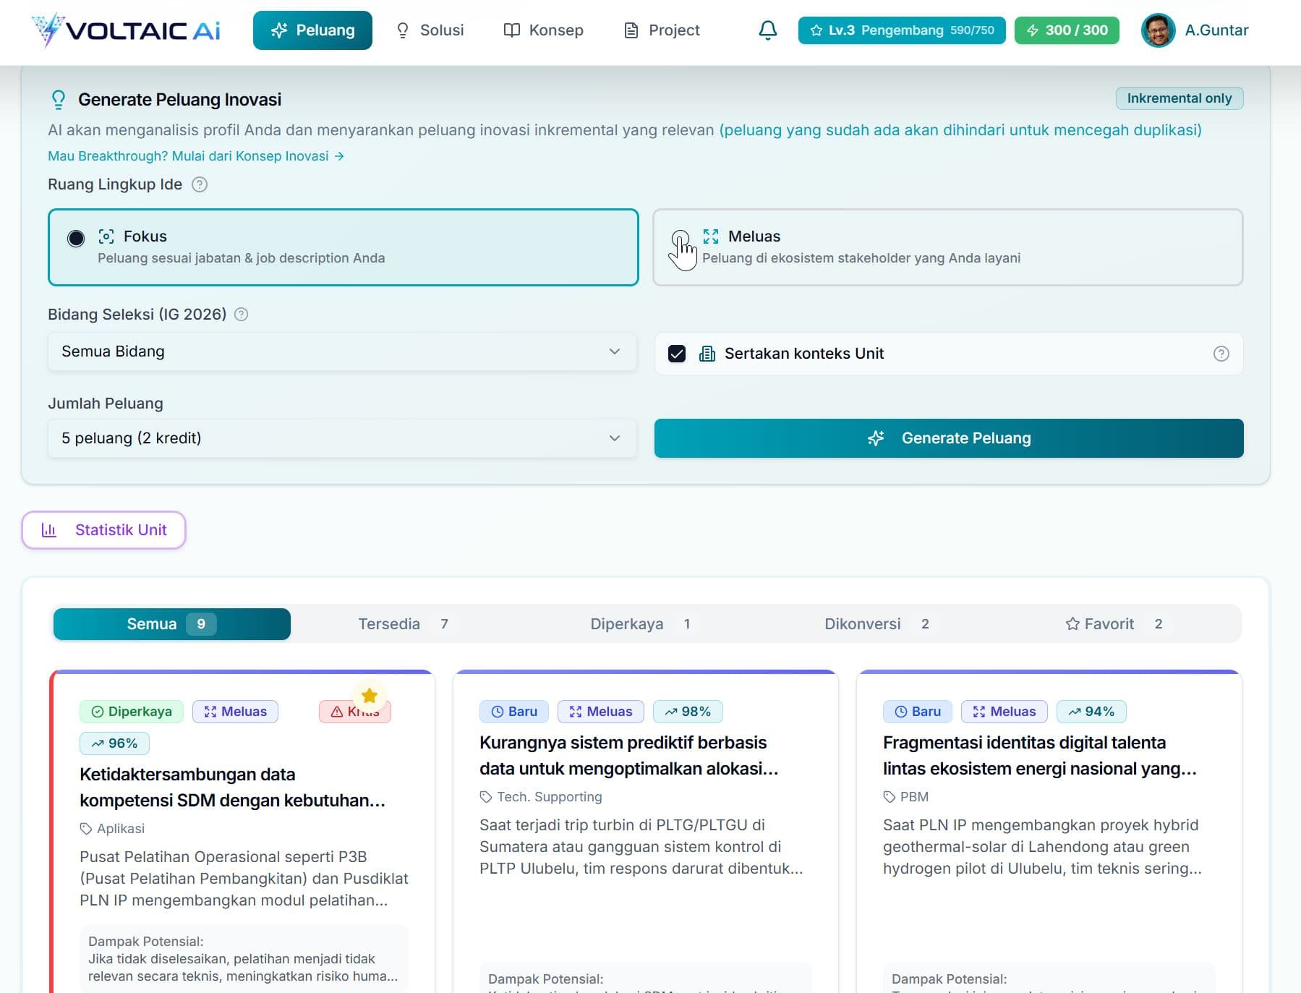1301x993 pixels.
Task: Open the Project nav item
Action: [662, 30]
